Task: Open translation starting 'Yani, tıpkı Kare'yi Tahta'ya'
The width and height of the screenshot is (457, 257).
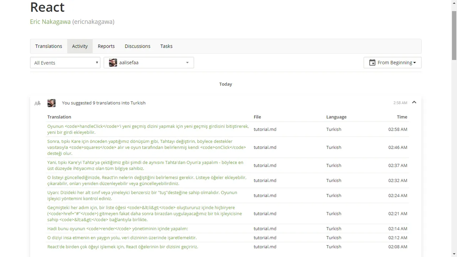Action: [x=145, y=165]
